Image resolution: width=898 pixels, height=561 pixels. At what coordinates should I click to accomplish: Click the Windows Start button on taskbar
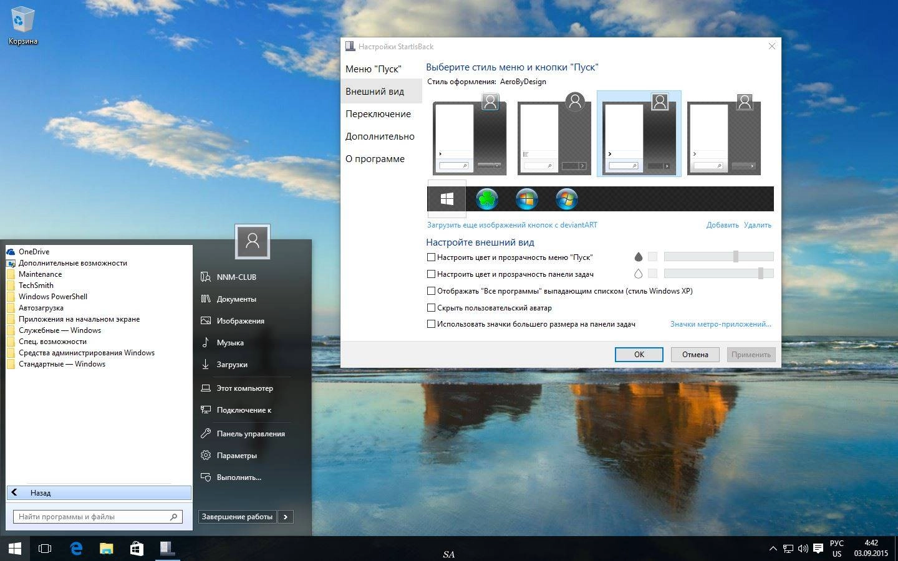[15, 549]
